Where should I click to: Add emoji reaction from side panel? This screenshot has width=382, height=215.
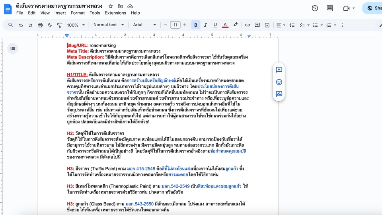pyautogui.click(x=279, y=82)
